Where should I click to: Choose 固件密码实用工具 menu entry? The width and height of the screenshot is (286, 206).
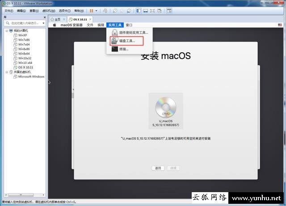click(130, 33)
